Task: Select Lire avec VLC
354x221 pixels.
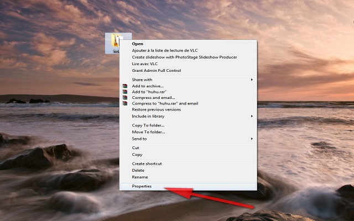Action: pos(145,64)
